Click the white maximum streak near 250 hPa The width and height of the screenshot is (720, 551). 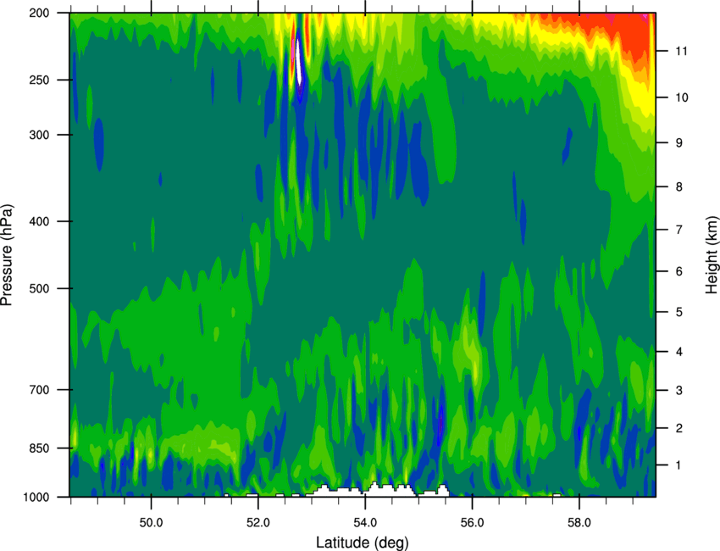pos(299,62)
